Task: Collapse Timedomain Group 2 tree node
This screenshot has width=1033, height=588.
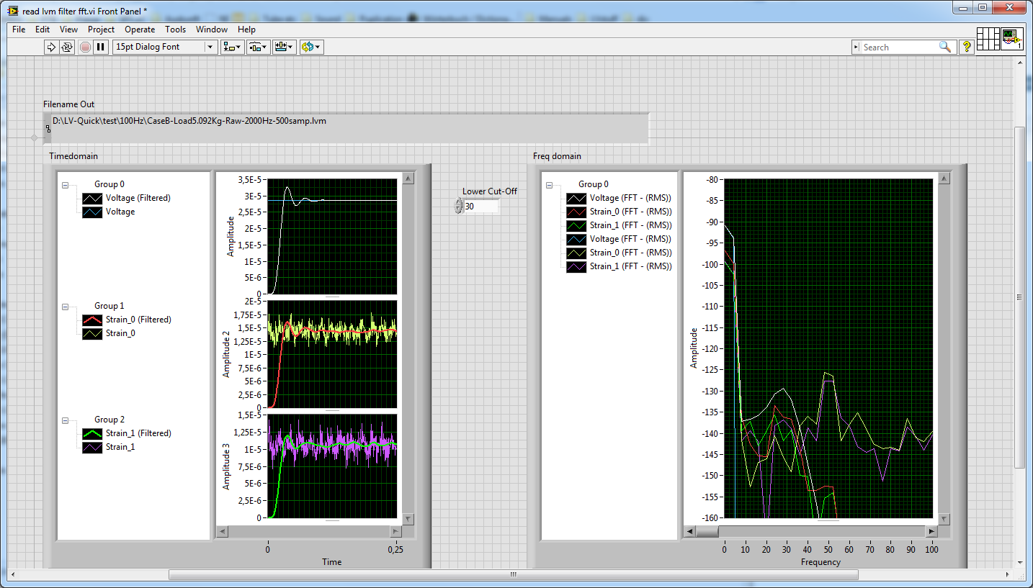Action: point(65,420)
